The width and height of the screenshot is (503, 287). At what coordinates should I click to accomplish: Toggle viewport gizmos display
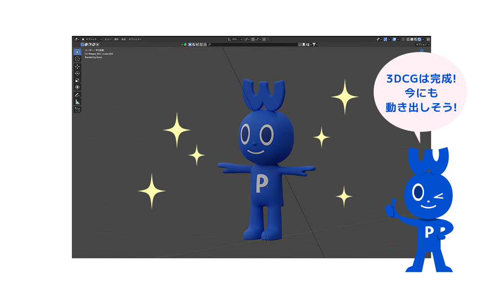pyautogui.click(x=379, y=39)
